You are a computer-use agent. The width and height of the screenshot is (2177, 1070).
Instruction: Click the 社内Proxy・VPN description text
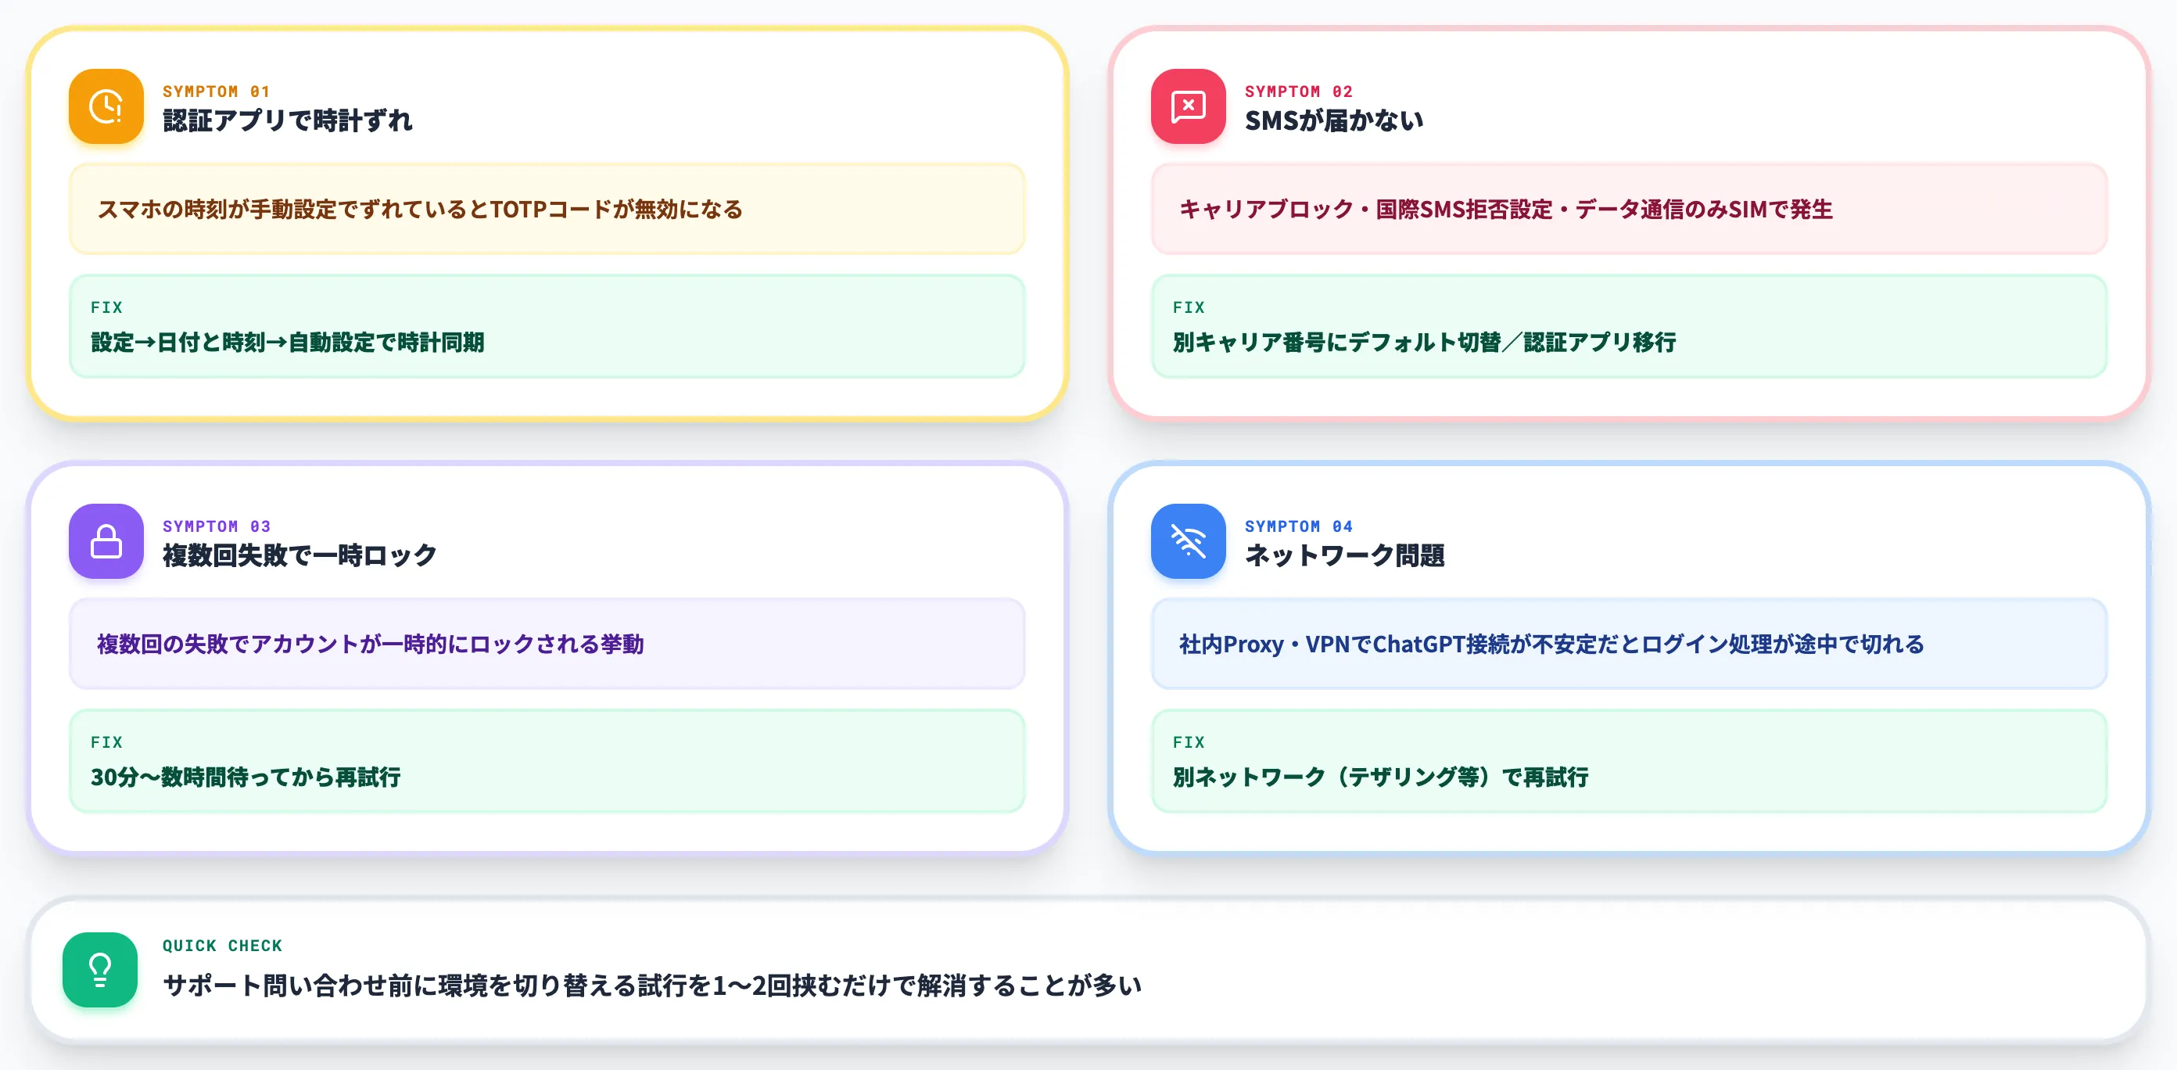[1551, 644]
